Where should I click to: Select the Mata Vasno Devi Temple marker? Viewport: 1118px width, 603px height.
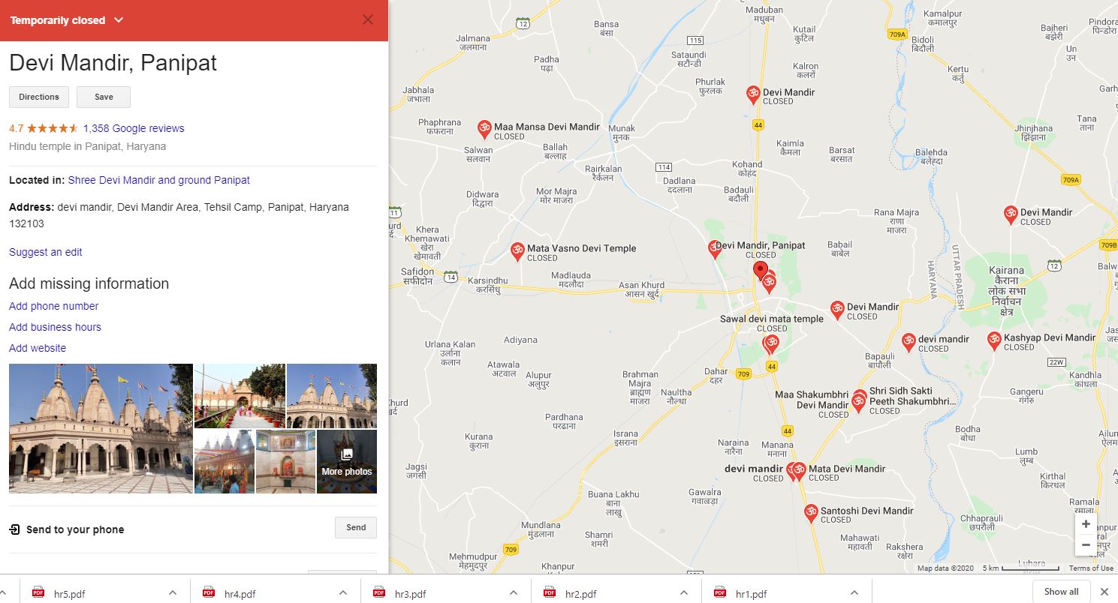pyautogui.click(x=517, y=250)
